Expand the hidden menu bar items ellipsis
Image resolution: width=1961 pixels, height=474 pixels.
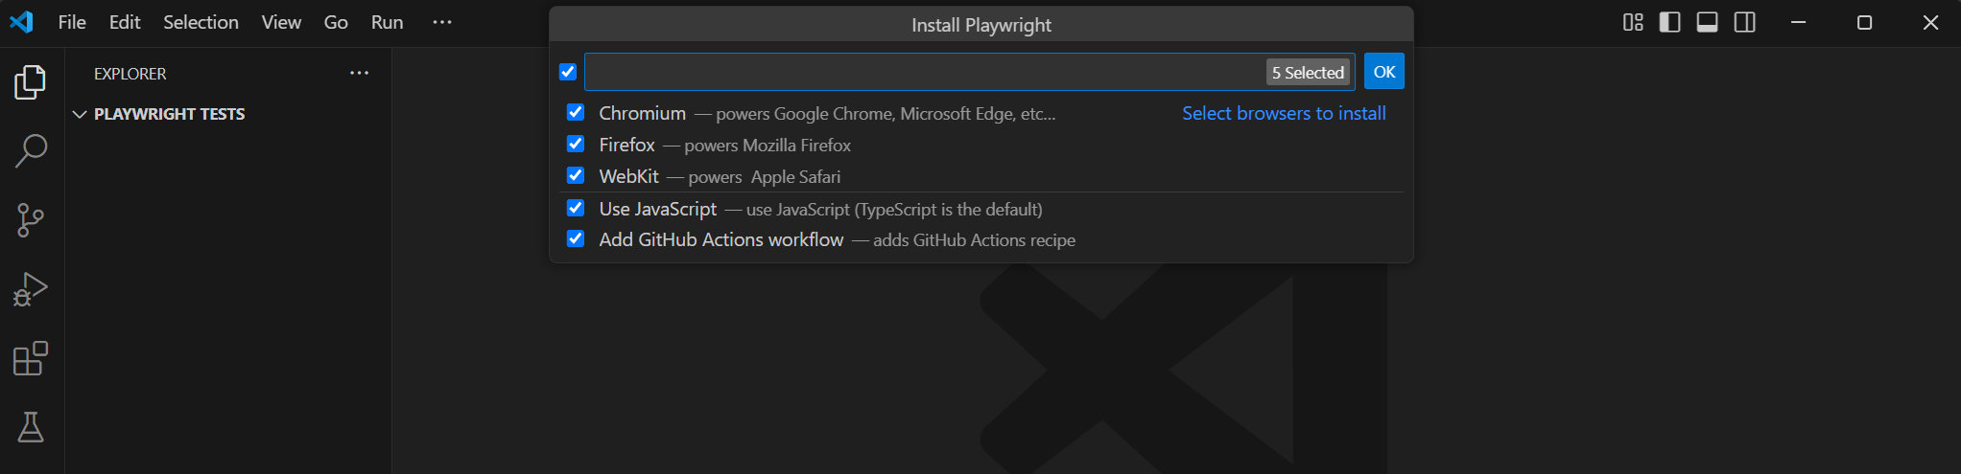441,22
